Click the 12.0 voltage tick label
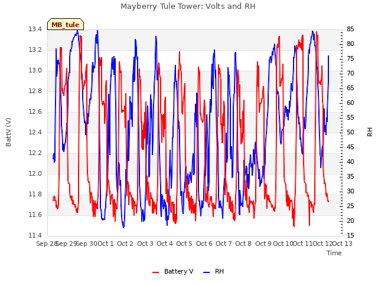378x283 pixels. point(35,174)
